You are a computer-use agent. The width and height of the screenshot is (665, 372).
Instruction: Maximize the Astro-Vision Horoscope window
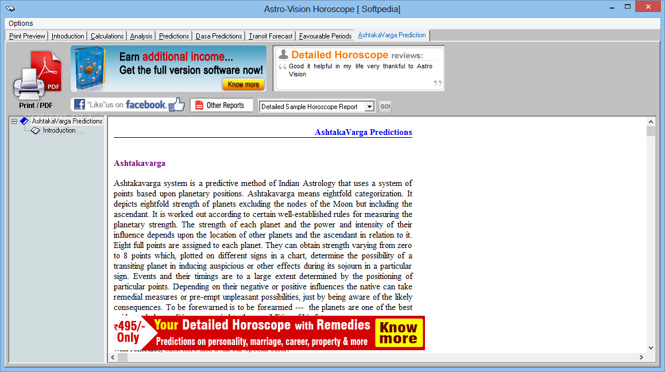[628, 7]
